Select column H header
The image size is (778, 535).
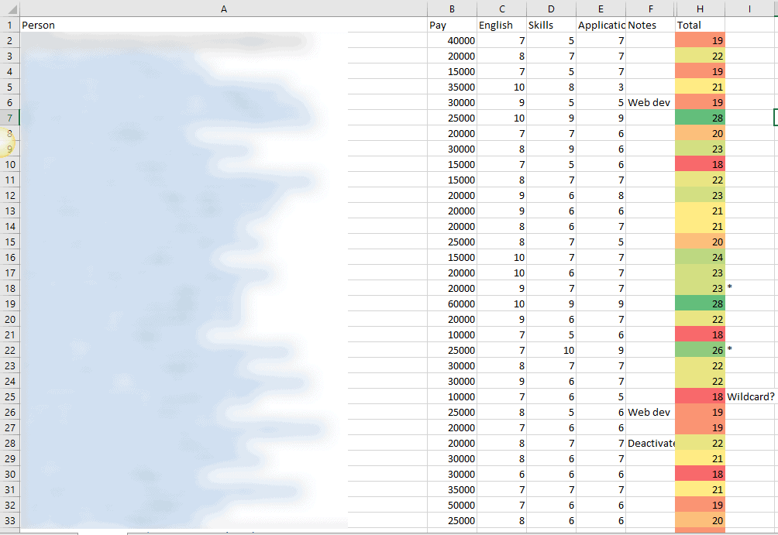(700, 9)
